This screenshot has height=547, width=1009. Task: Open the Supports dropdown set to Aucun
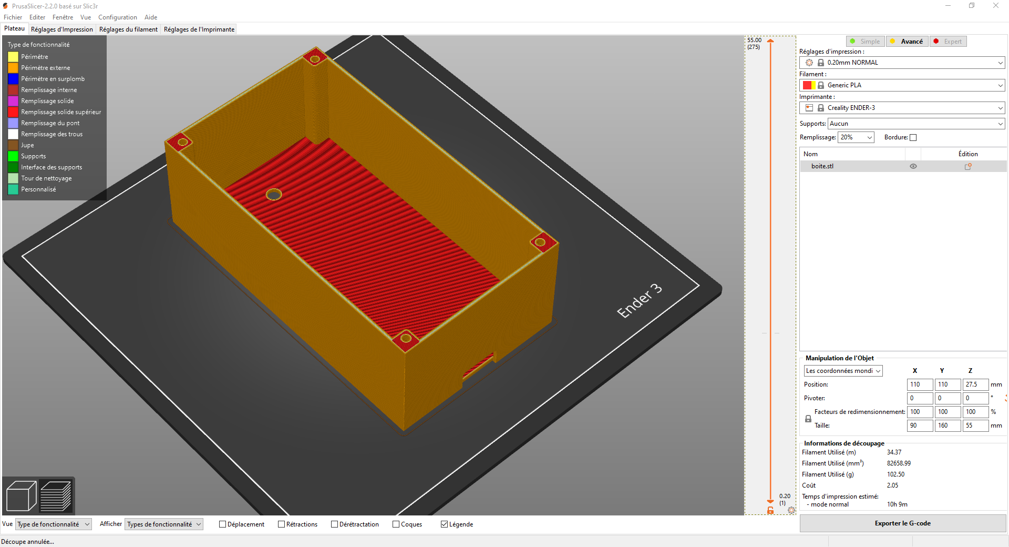(917, 124)
